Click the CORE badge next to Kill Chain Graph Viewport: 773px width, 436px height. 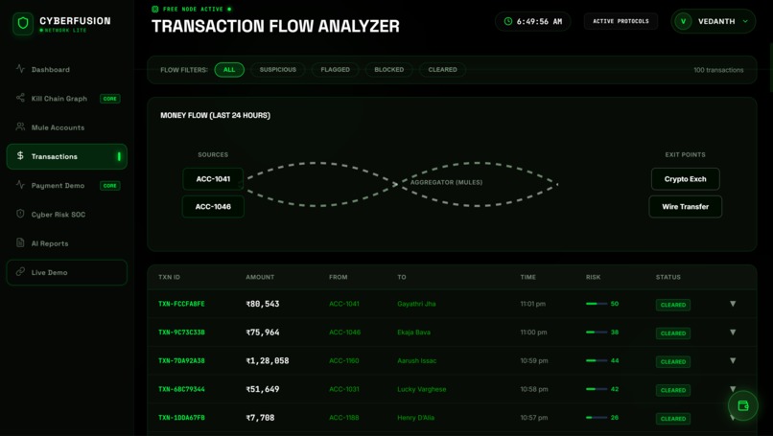point(110,99)
